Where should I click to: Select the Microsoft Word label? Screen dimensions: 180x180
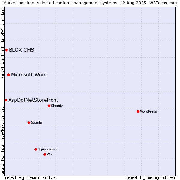(x=29, y=75)
